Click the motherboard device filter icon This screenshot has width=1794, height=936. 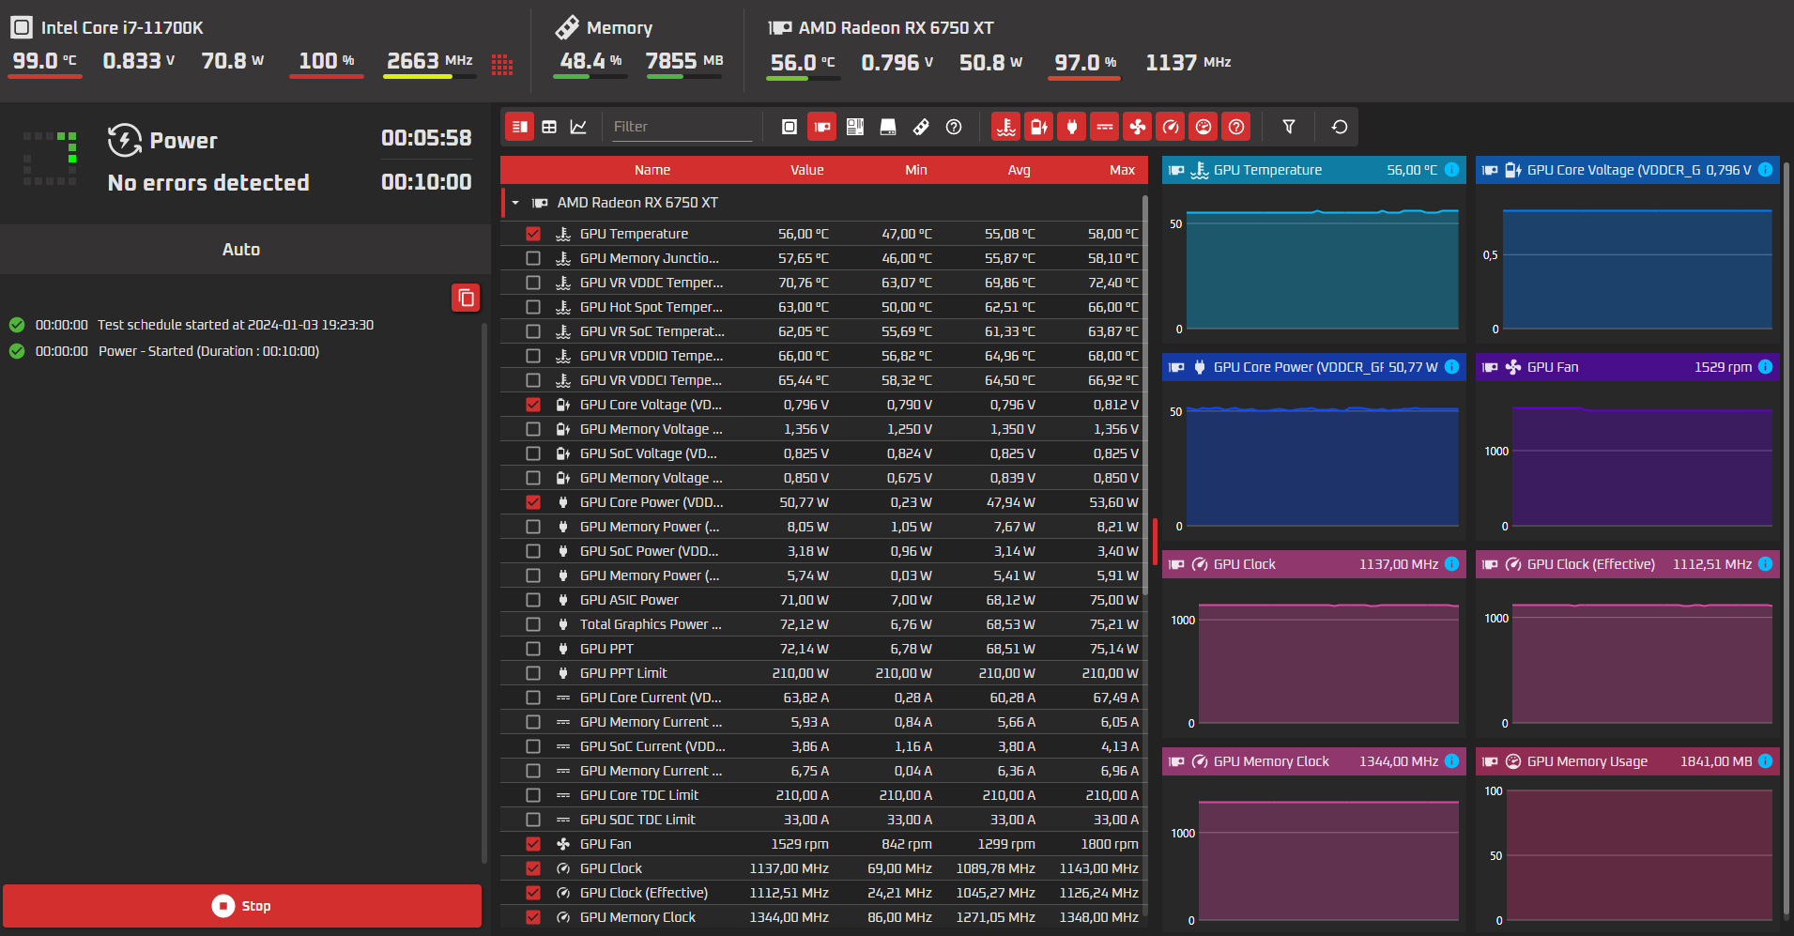(x=855, y=127)
